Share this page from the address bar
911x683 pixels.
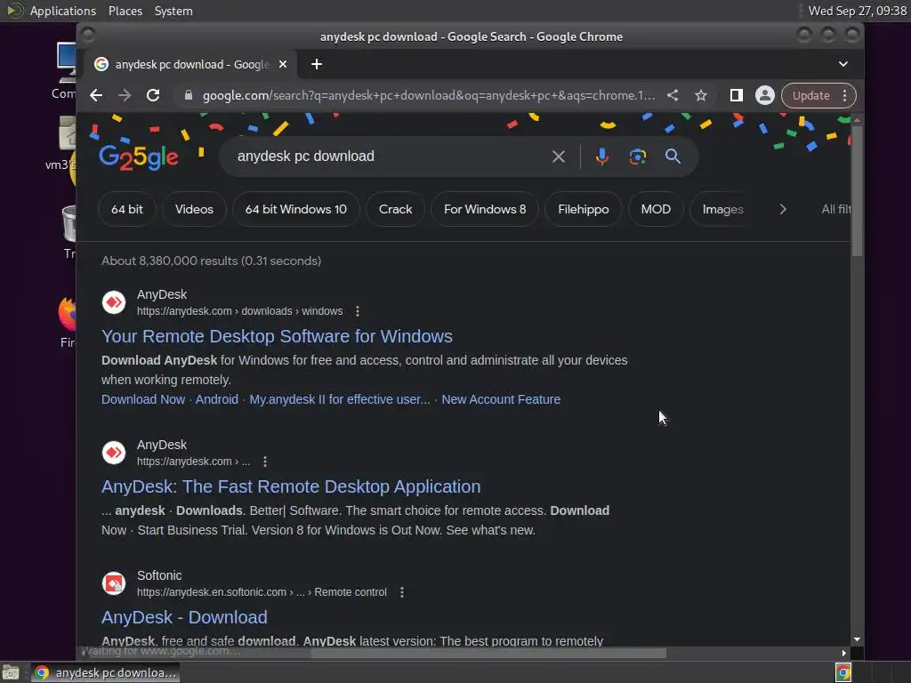point(673,95)
